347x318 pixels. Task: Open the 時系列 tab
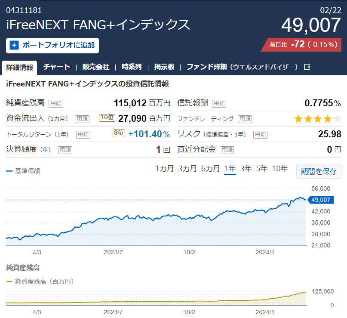coord(132,67)
